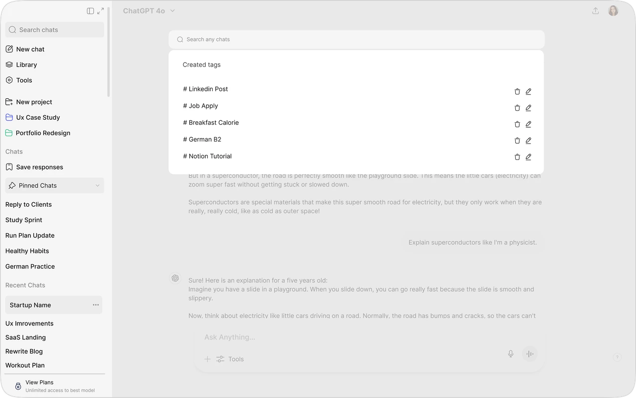Edit the German B2 tag
This screenshot has height=398, width=636.
tap(528, 141)
